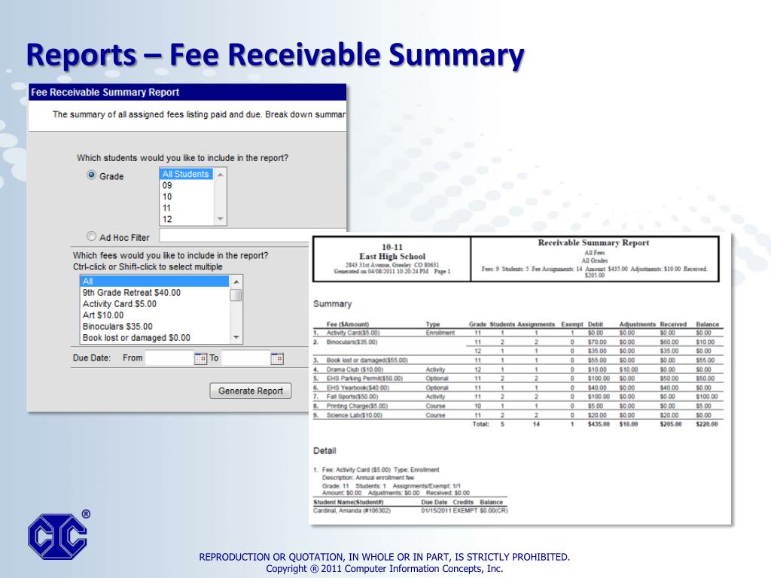Click the Summary section heading
The width and height of the screenshot is (771, 578).
(332, 304)
